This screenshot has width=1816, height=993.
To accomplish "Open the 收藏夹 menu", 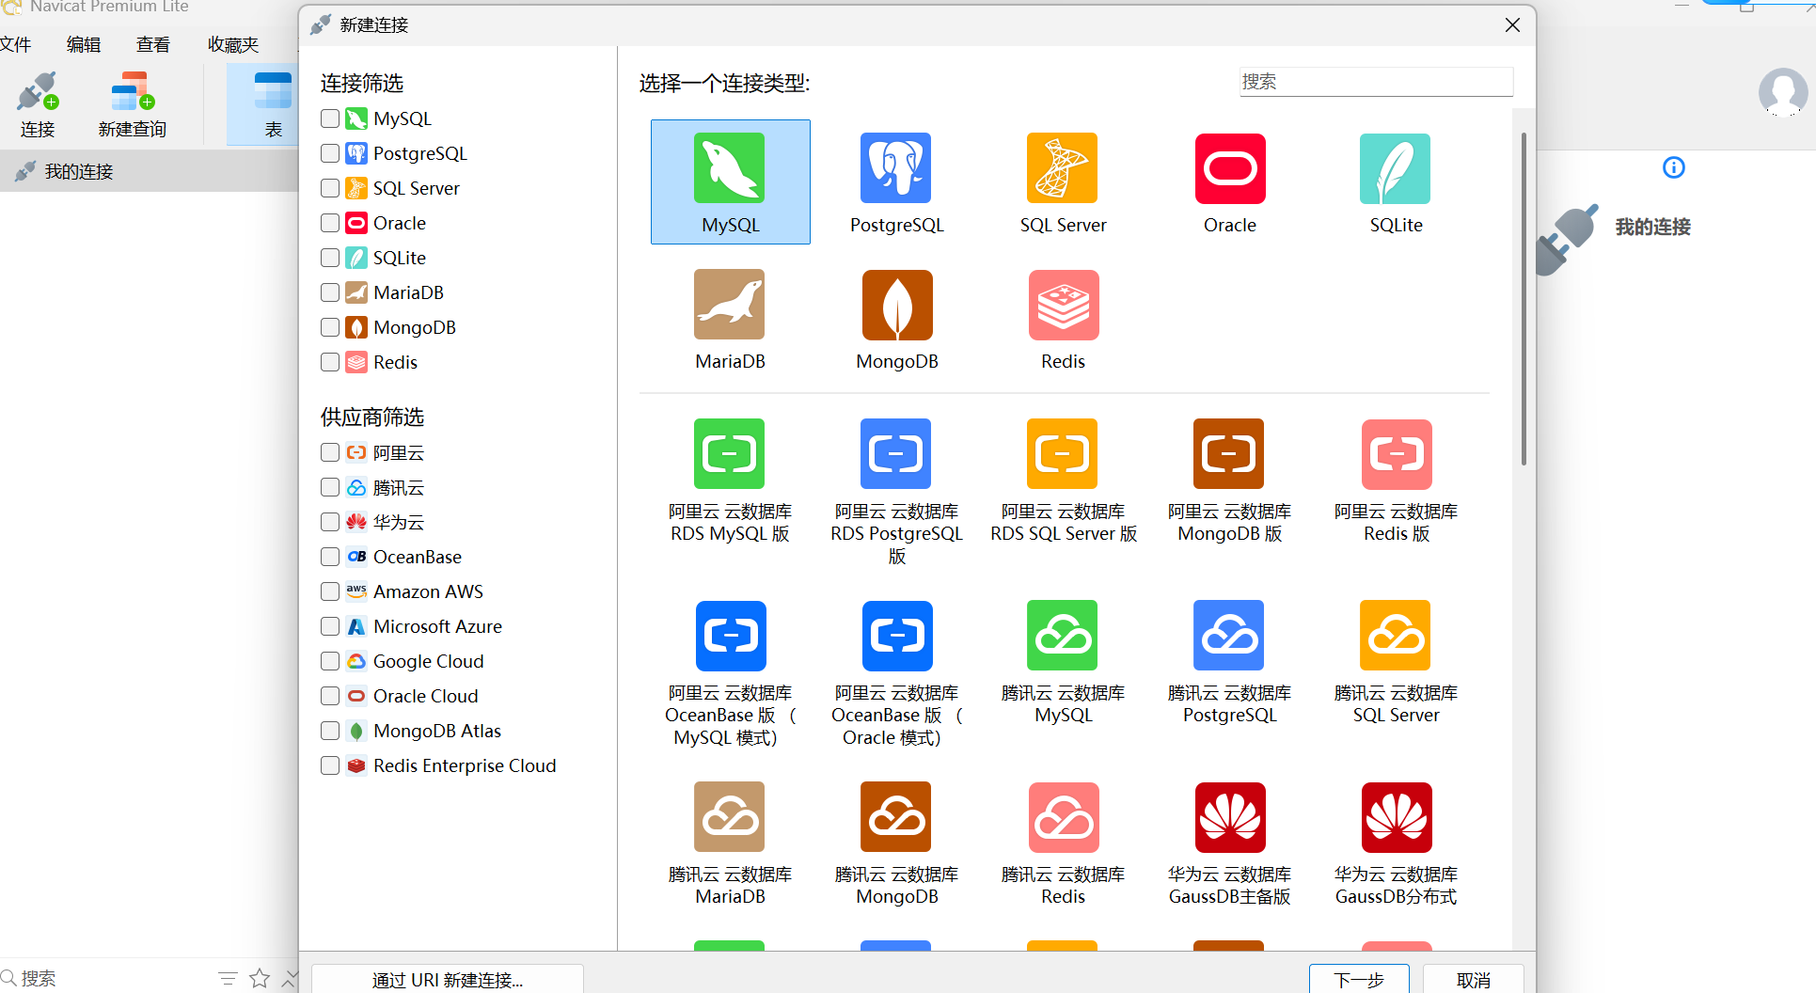I will tap(231, 43).
